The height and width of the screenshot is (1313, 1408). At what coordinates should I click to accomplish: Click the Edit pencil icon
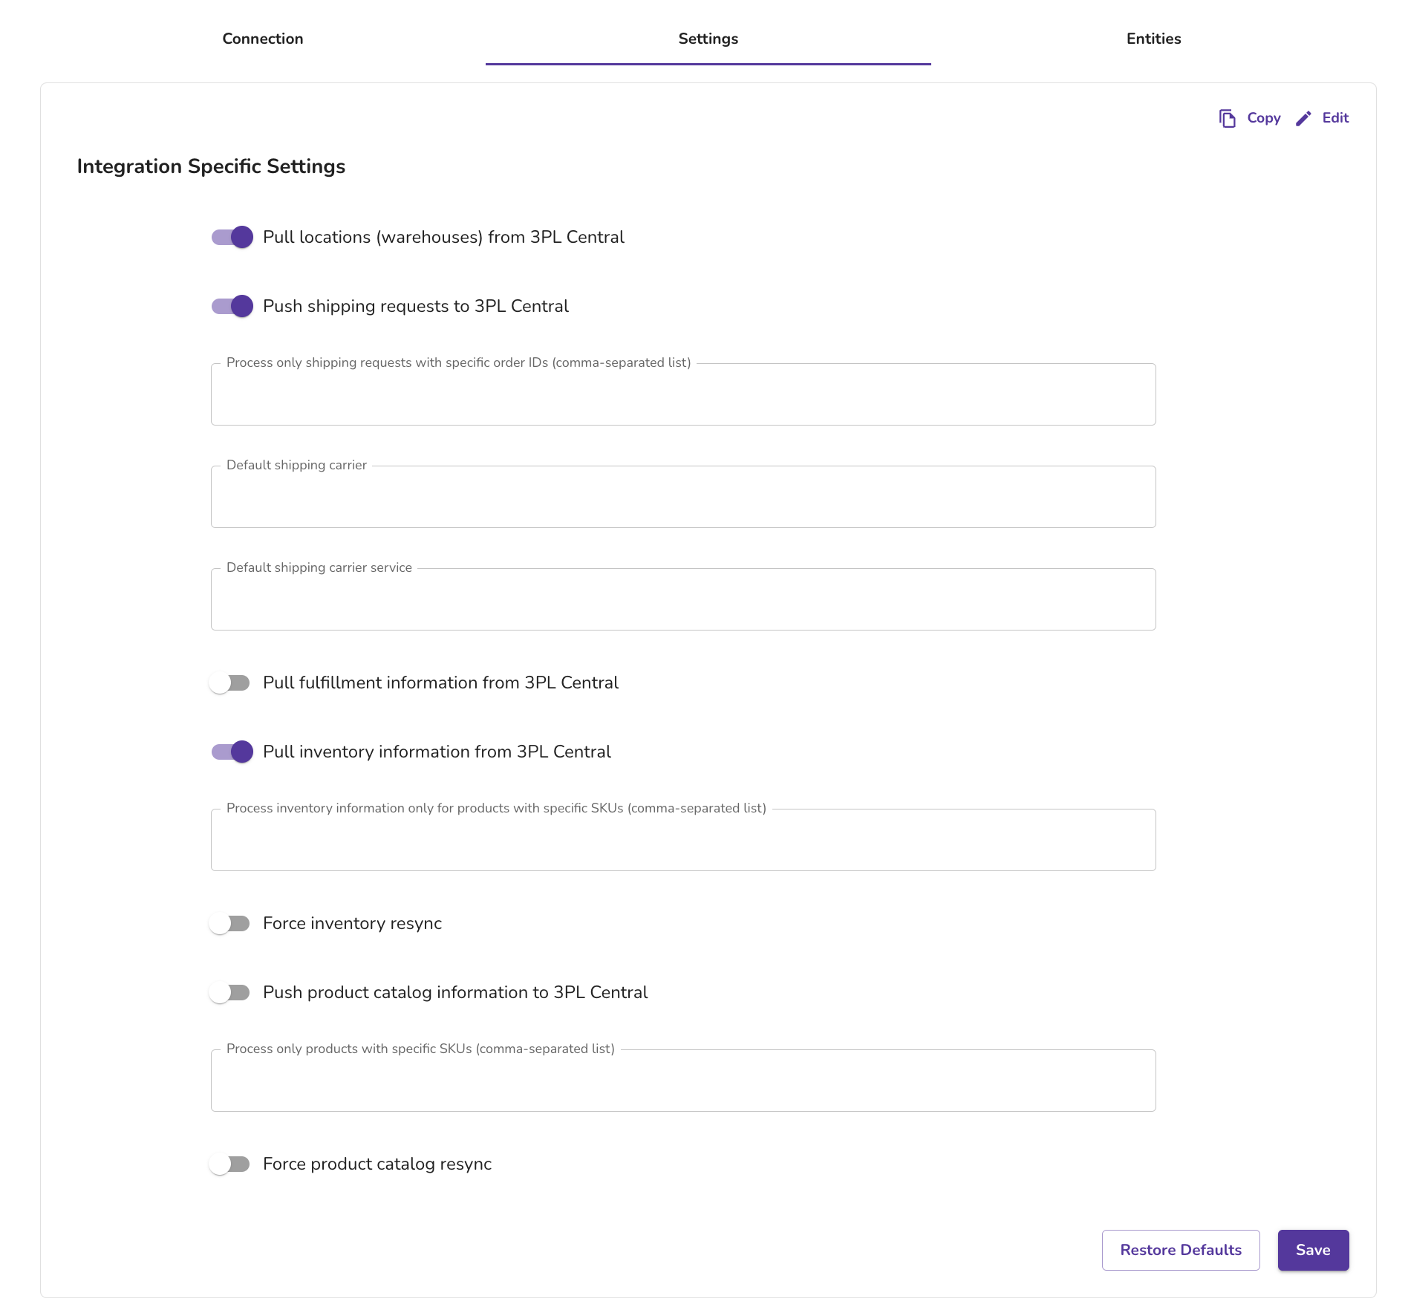click(x=1303, y=118)
